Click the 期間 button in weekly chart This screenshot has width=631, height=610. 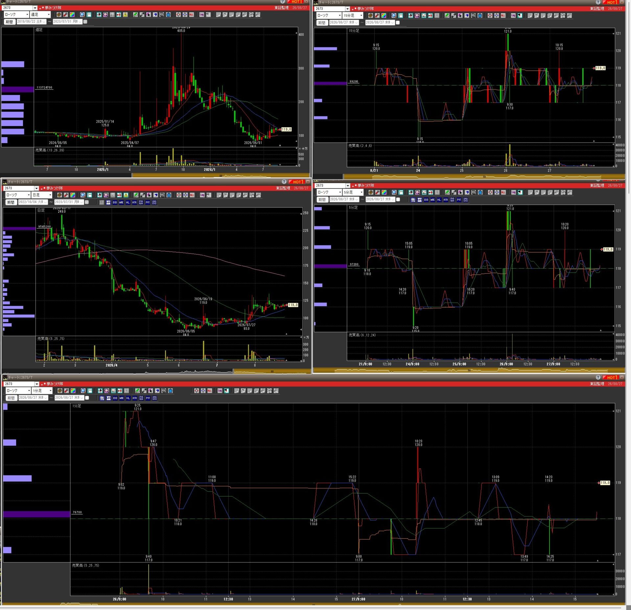9,22
